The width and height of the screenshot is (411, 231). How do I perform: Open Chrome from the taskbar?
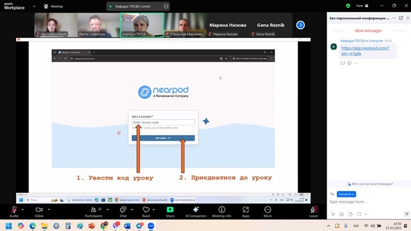pyautogui.click(x=104, y=225)
